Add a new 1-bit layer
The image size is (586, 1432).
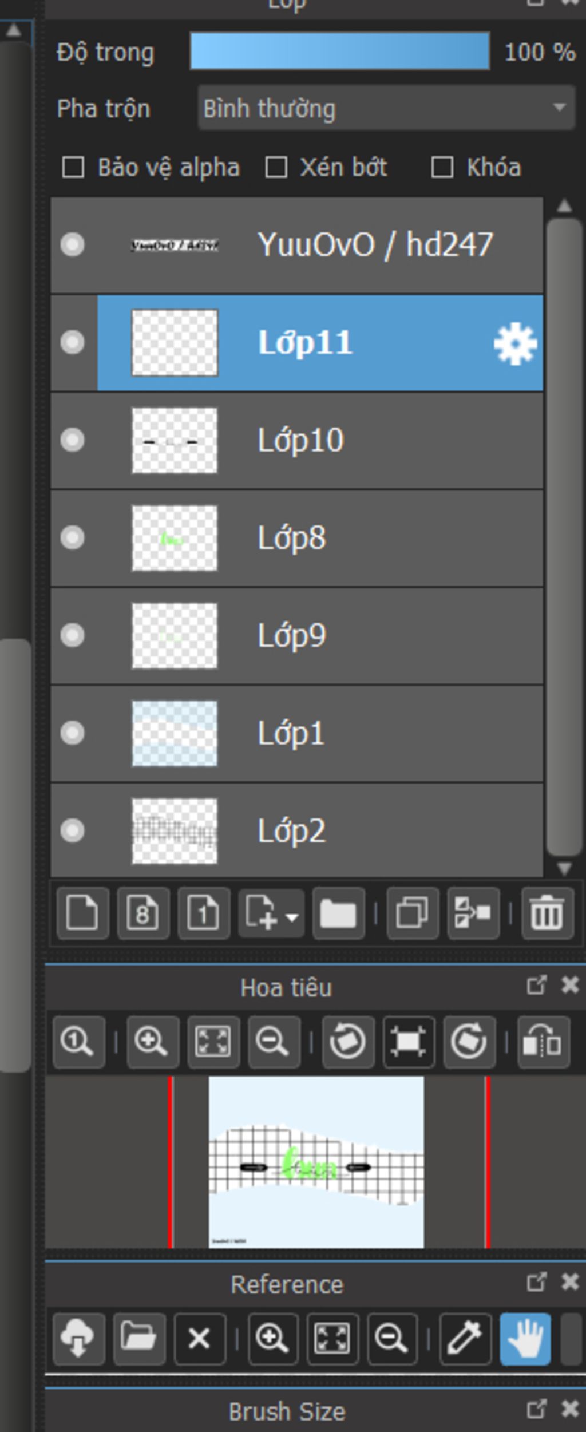(x=204, y=913)
